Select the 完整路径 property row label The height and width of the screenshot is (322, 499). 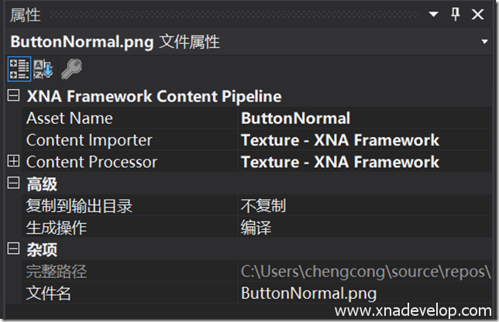pos(57,272)
